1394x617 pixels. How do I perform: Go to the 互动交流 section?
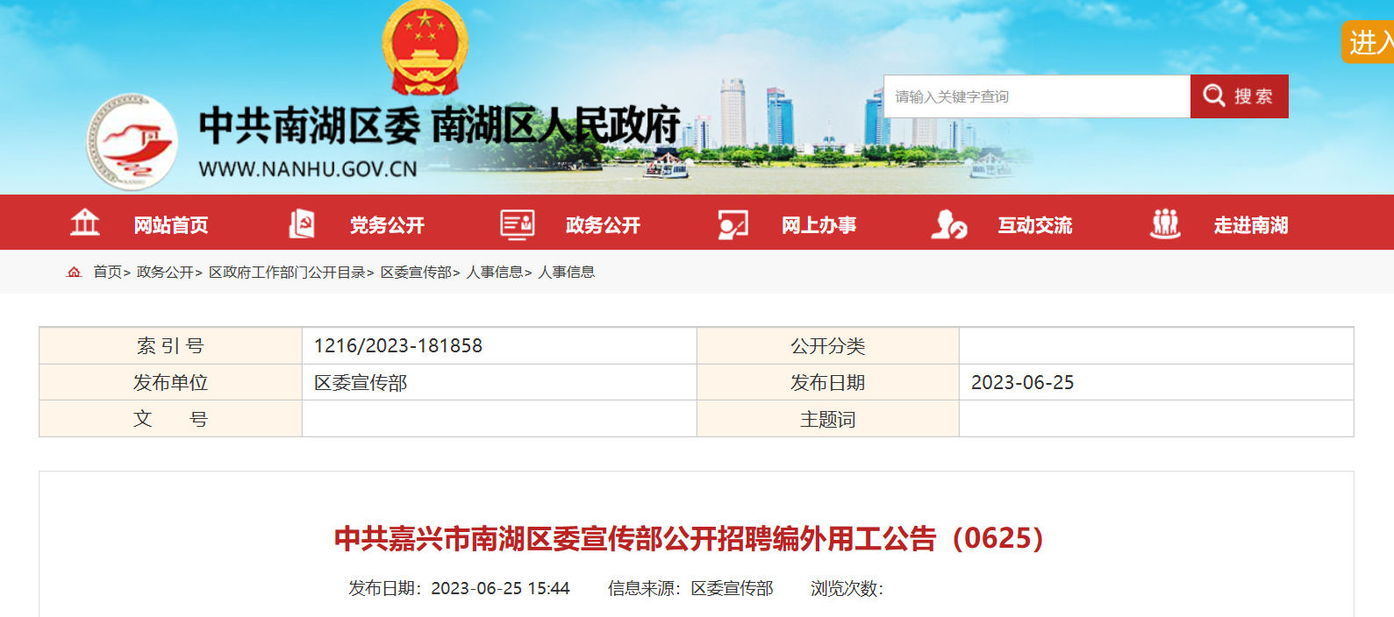coord(1035,225)
